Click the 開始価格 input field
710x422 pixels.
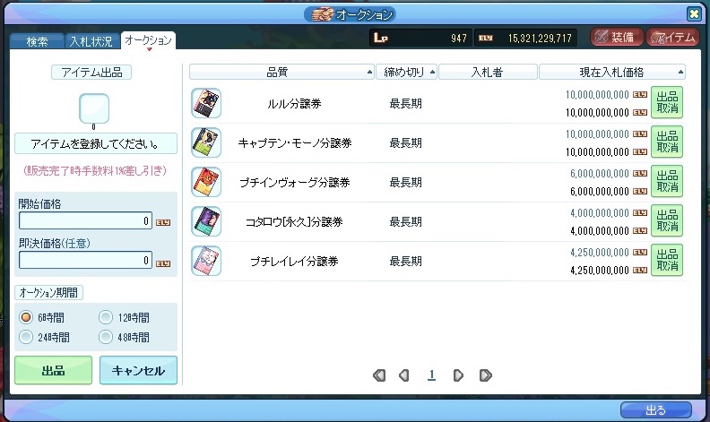coord(86,221)
